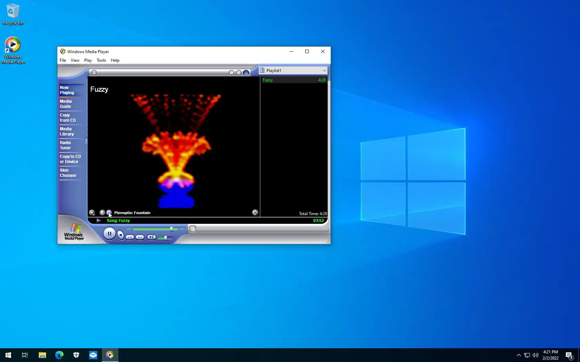The height and width of the screenshot is (362, 580).
Task: Open Copy from CD tab
Action: [71, 118]
